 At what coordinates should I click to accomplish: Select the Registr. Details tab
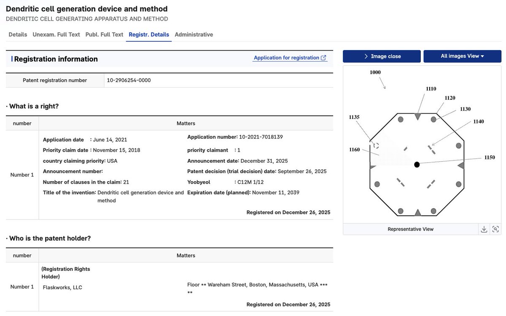(149, 35)
